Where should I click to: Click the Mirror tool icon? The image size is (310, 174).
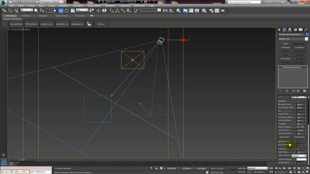(x=165, y=11)
